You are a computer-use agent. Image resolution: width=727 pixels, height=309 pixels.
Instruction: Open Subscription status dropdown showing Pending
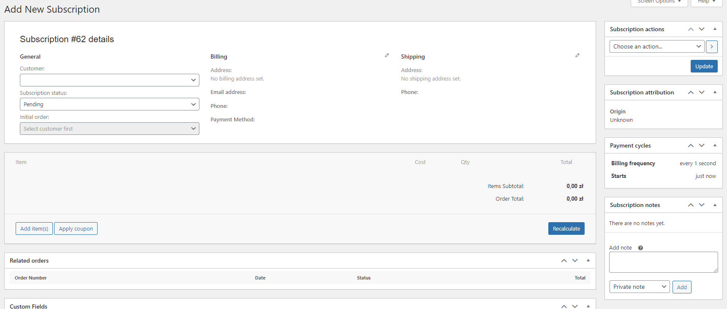(x=109, y=104)
